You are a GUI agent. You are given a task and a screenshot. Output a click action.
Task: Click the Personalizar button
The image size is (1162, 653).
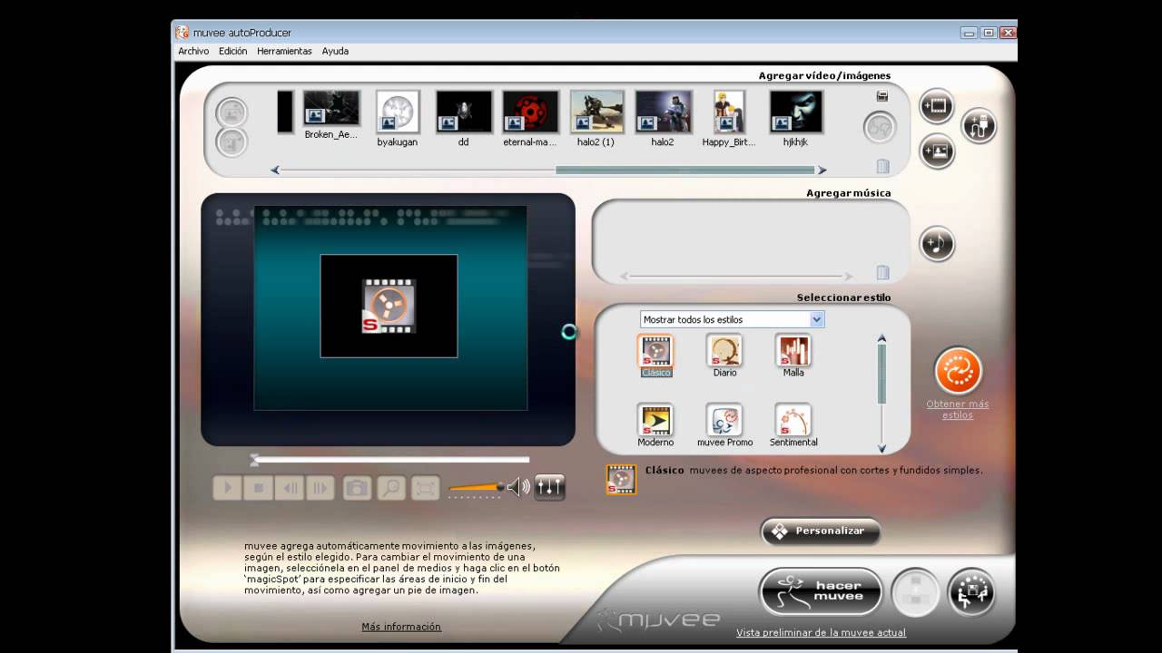821,531
